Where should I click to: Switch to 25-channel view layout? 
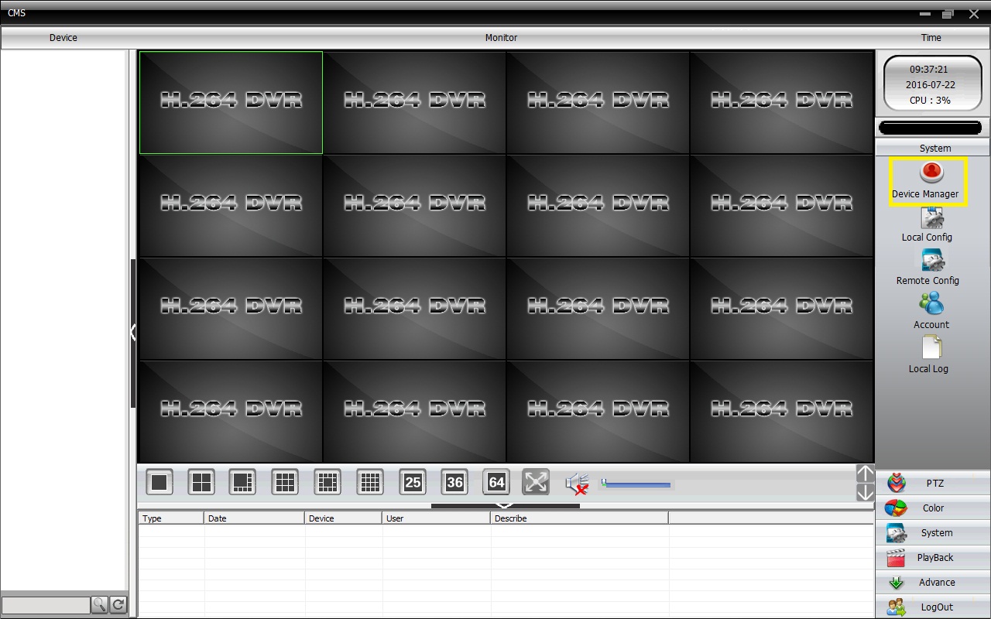click(x=413, y=483)
